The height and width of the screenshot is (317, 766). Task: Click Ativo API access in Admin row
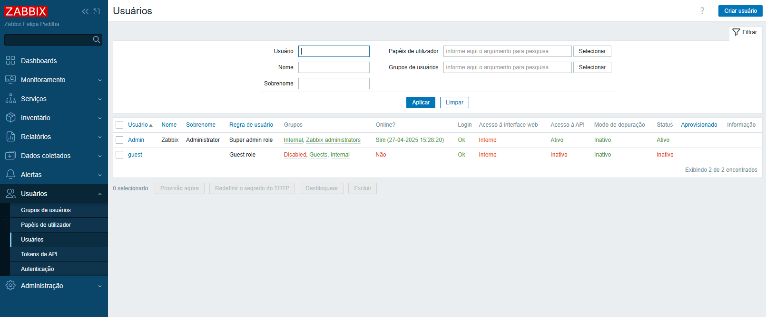coord(557,140)
